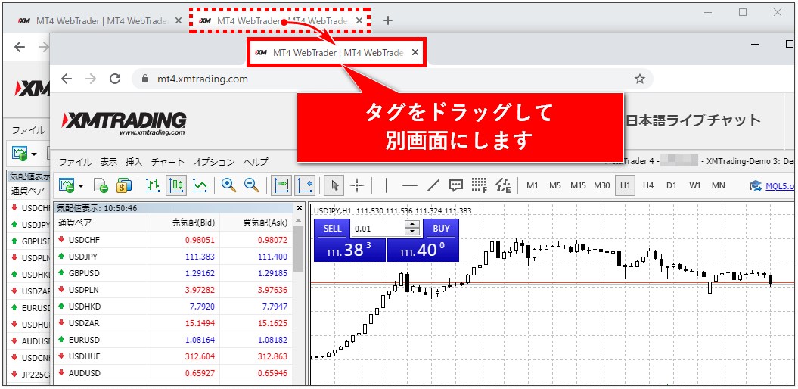This screenshot has height=389, width=798.
Task: Reload the mt4.xmtrading.com page
Action: pos(115,79)
